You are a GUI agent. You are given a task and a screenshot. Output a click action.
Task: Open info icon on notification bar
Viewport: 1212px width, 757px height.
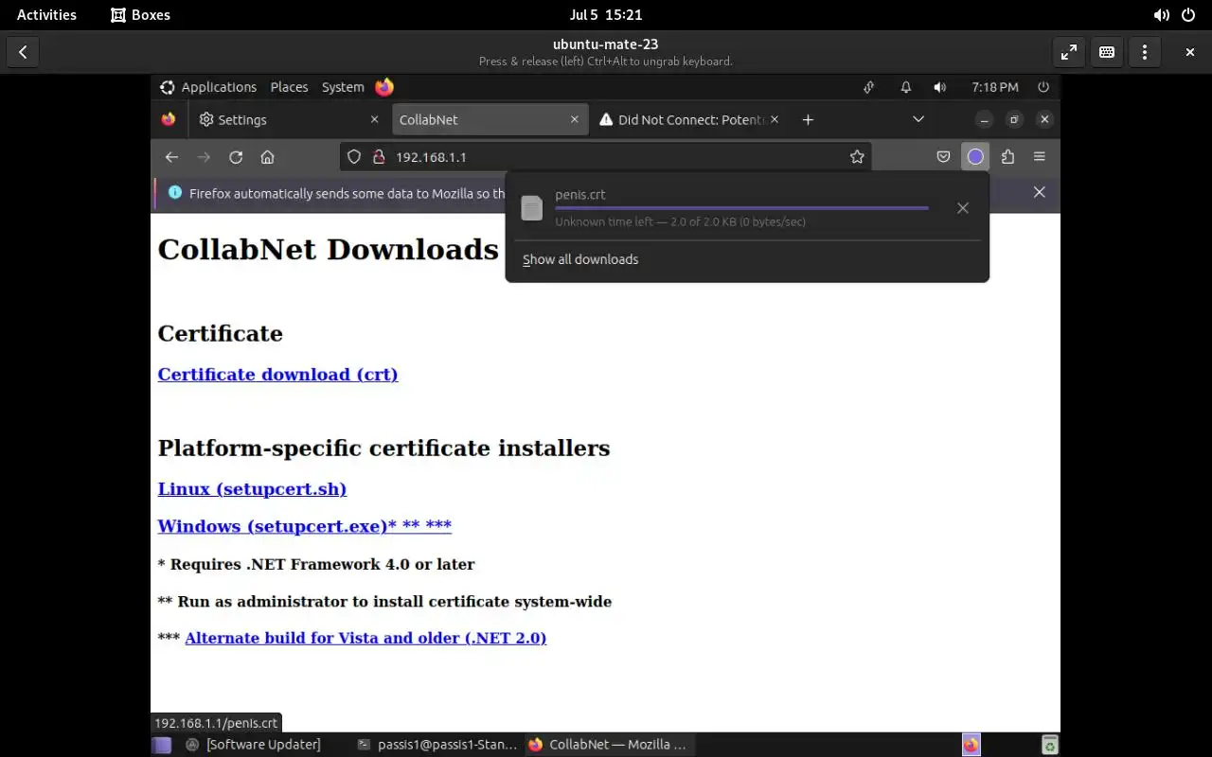pos(174,192)
